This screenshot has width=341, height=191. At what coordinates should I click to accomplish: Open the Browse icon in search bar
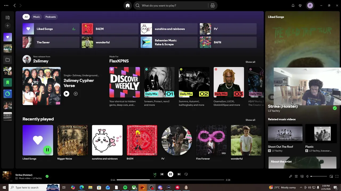pyautogui.click(x=213, y=5)
